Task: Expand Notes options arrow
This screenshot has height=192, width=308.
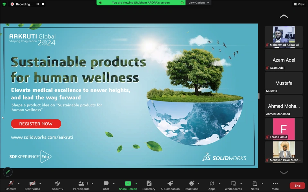Action: (262, 184)
